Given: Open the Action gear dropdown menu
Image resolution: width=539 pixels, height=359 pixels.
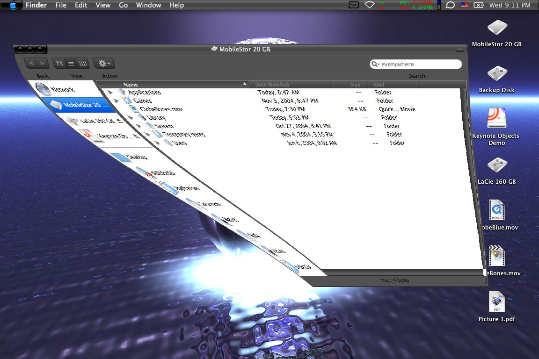Looking at the screenshot, I should coord(103,63).
